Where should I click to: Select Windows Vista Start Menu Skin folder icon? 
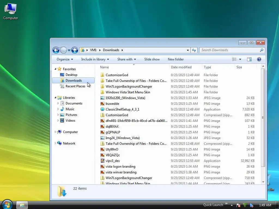point(102,92)
